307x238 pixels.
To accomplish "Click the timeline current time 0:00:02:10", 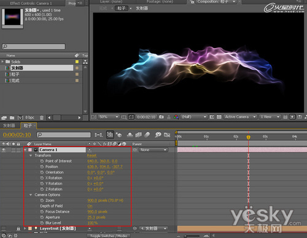I will pos(17,135).
